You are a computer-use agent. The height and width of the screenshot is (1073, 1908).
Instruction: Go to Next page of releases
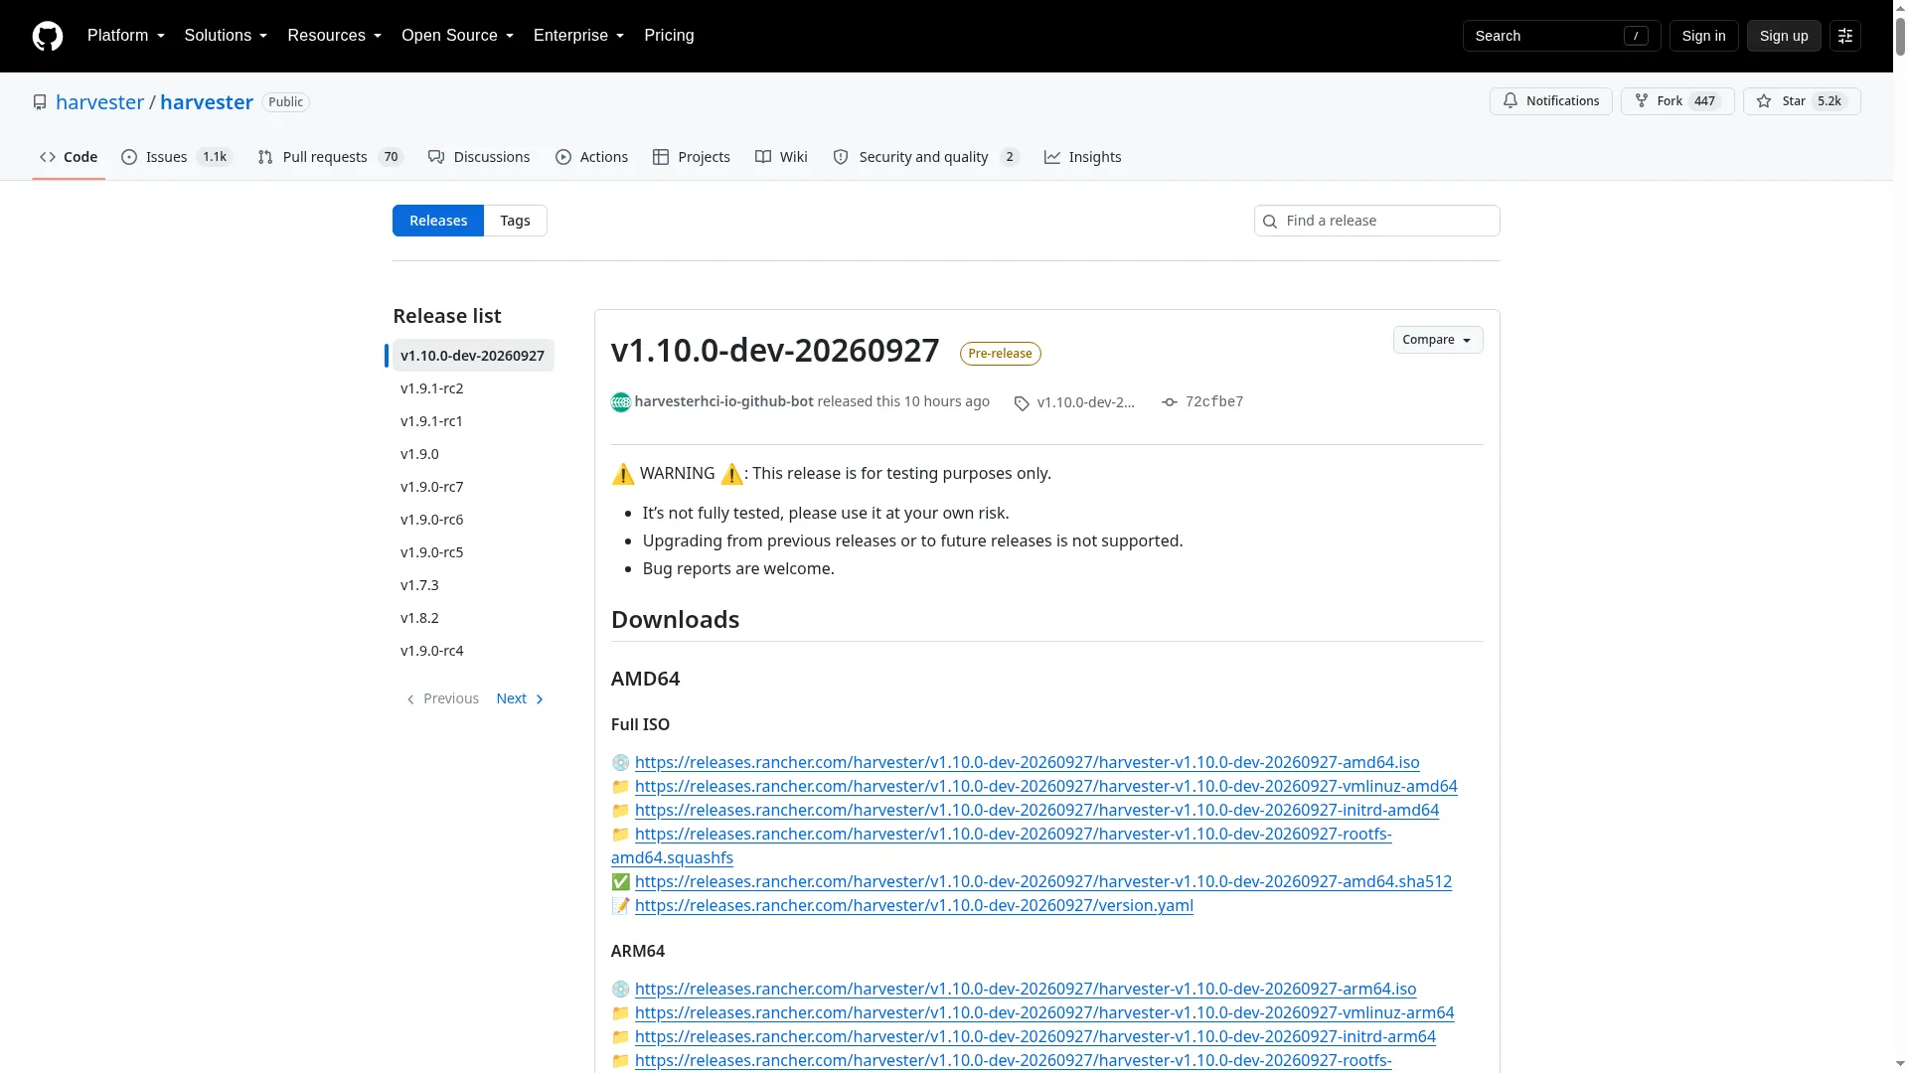(x=521, y=699)
